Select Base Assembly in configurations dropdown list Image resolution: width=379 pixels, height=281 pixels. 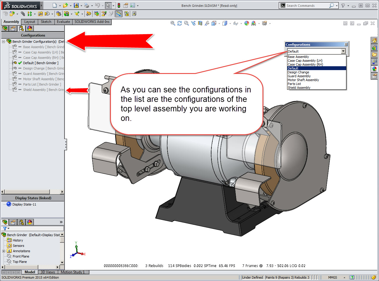pos(316,57)
